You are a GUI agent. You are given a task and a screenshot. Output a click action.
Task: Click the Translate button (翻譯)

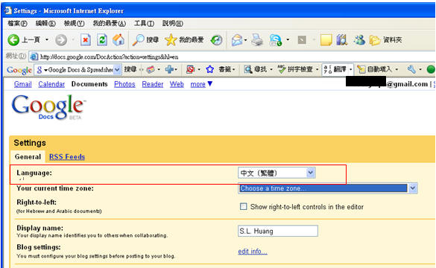click(x=335, y=69)
